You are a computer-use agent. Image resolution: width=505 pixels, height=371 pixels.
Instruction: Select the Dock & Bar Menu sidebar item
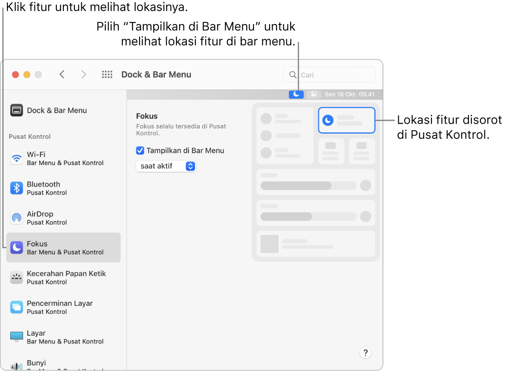pos(63,110)
